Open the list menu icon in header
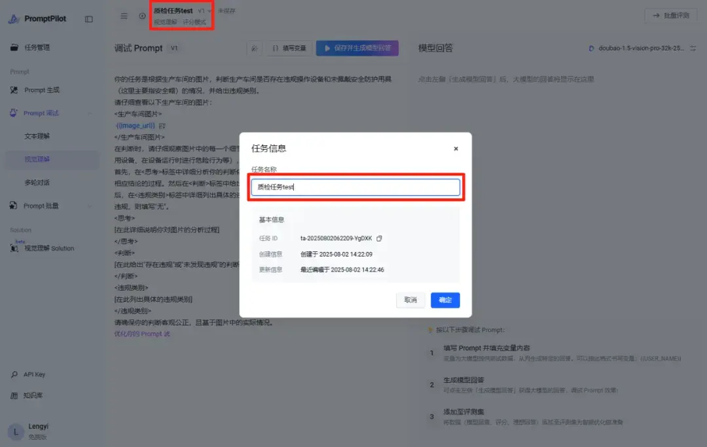This screenshot has width=707, height=447. pos(124,16)
